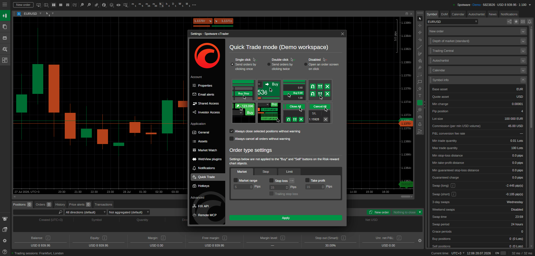Viewport: 535px width, 256px height.
Task: Collapse the Symbol info section
Action: pyautogui.click(x=523, y=80)
